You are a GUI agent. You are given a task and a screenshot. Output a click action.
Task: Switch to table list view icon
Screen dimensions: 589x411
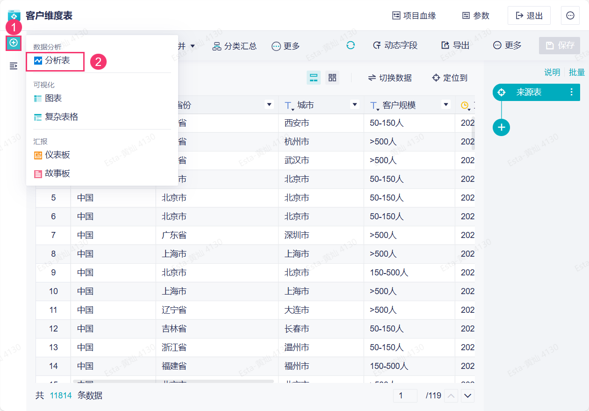(x=314, y=78)
